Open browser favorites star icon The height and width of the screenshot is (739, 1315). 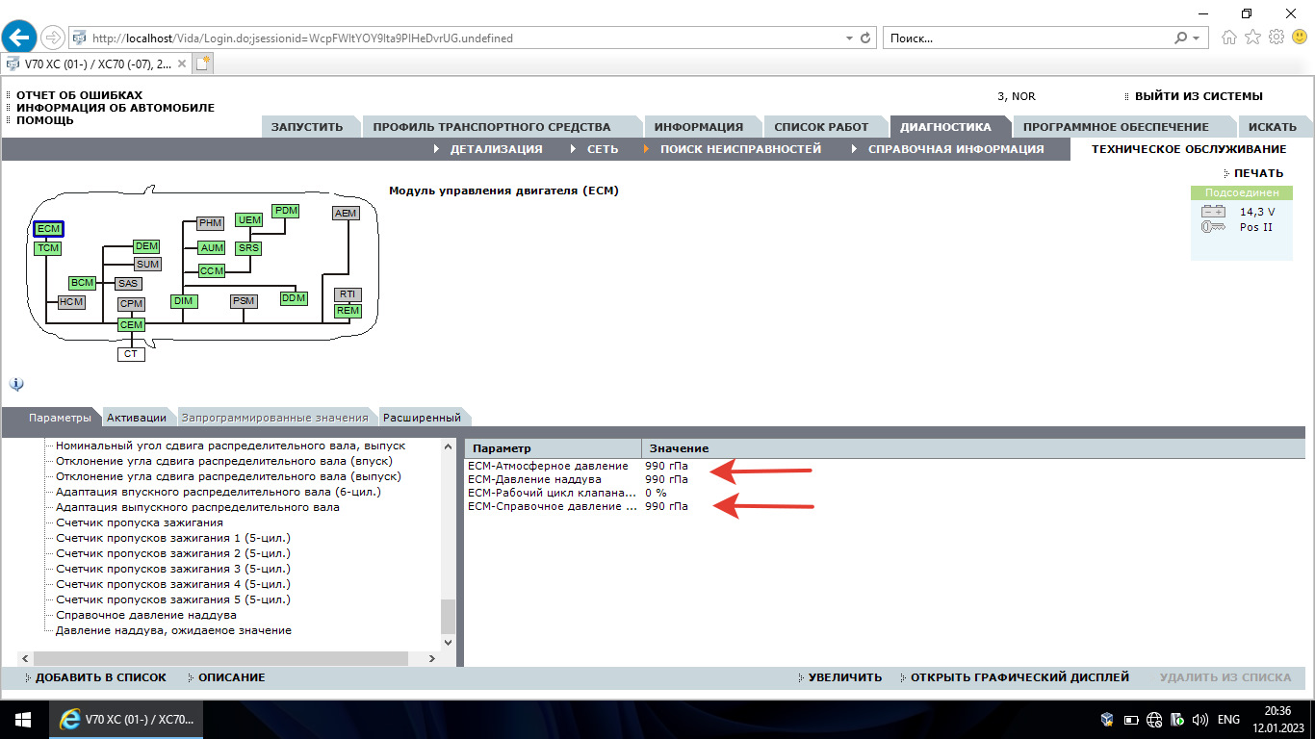coord(1252,38)
